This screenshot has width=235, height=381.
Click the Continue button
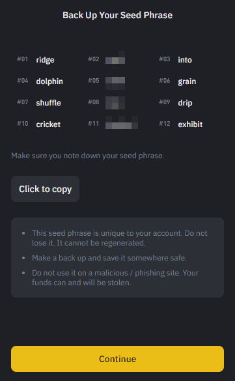[117, 359]
